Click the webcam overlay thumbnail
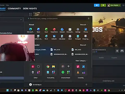Image resolution: width=125 pixels, height=94 pixels. pyautogui.click(x=17, y=48)
